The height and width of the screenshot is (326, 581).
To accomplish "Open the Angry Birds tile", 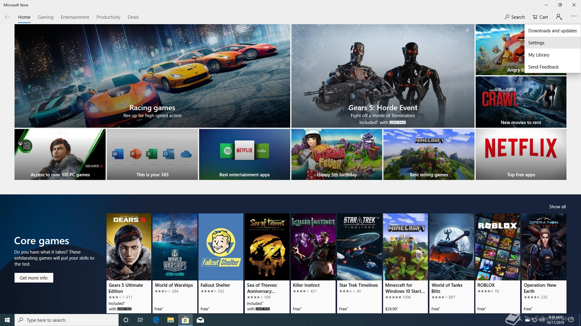I will pos(500,50).
